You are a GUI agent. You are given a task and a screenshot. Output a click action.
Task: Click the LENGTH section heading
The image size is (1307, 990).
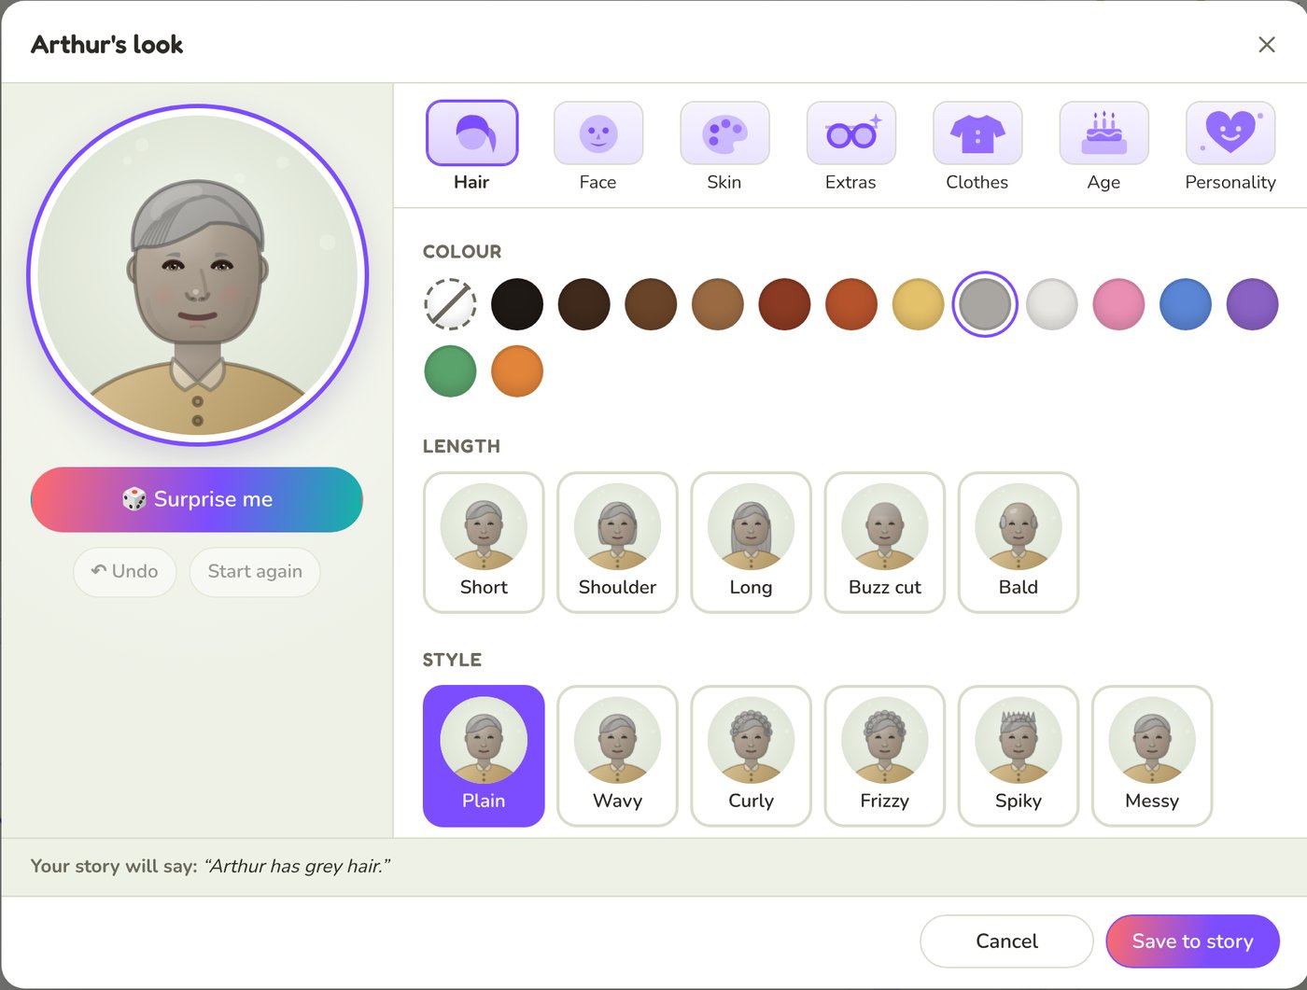click(x=461, y=446)
